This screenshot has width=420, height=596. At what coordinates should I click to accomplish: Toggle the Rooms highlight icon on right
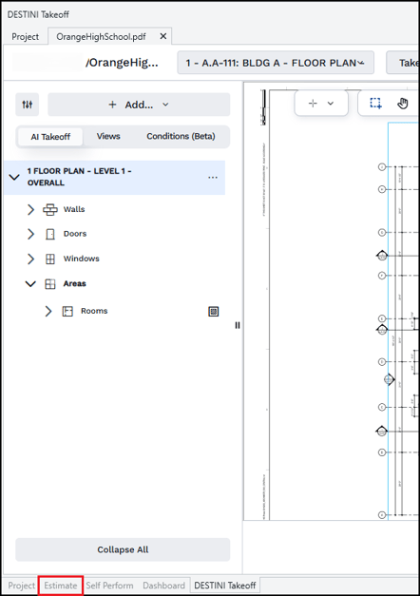pos(214,312)
